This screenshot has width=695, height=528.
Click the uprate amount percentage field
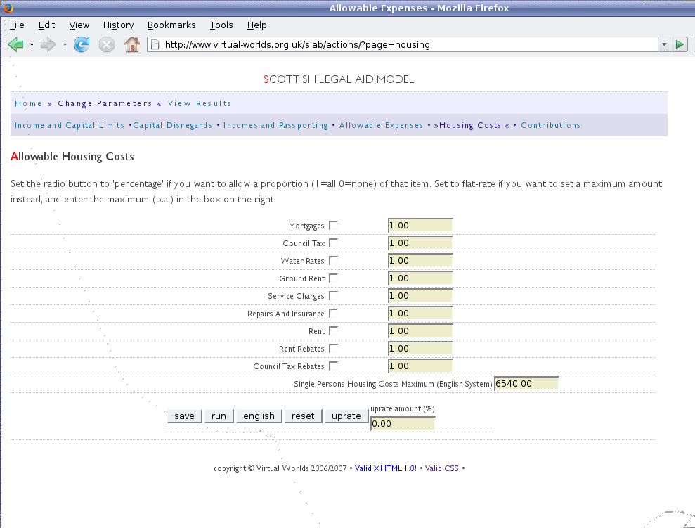pyautogui.click(x=402, y=423)
